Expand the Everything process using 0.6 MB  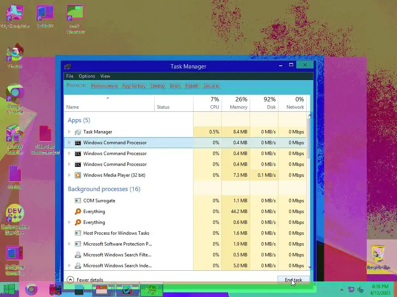pos(69,222)
